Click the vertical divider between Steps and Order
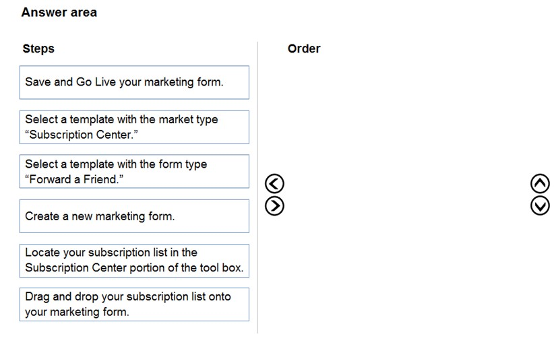 257,187
